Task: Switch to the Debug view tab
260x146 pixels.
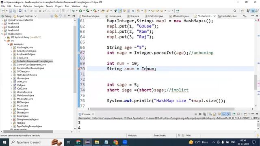Action: tap(6, 16)
